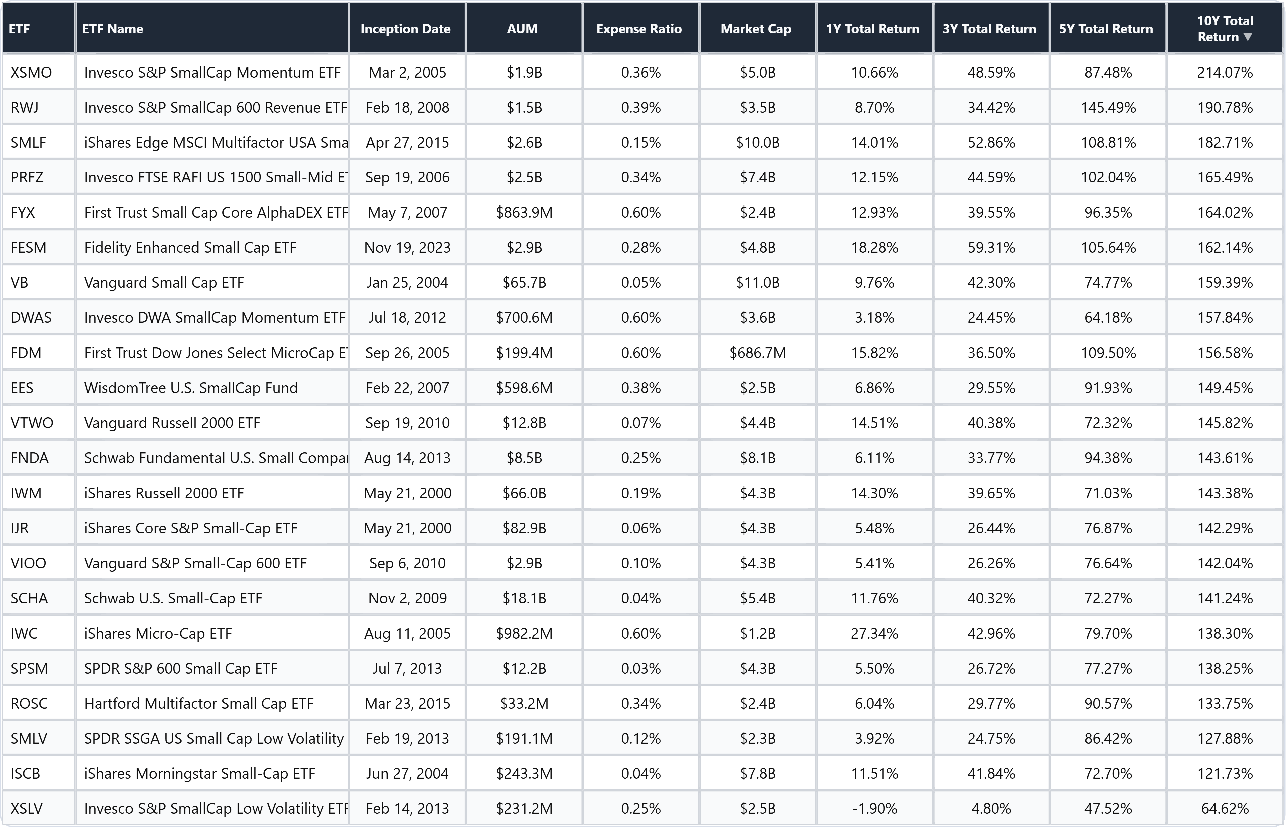Sort by Market Cap header
Screen dimensions: 1286x828
click(755, 29)
